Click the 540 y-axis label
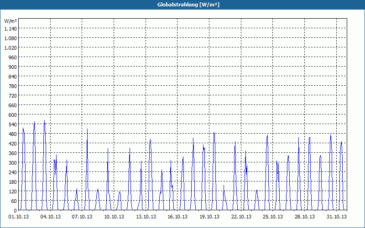This screenshot has width=365, height=228. 13,124
